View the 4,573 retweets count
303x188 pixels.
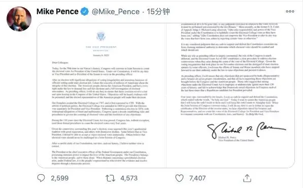pyautogui.click(x=129, y=178)
